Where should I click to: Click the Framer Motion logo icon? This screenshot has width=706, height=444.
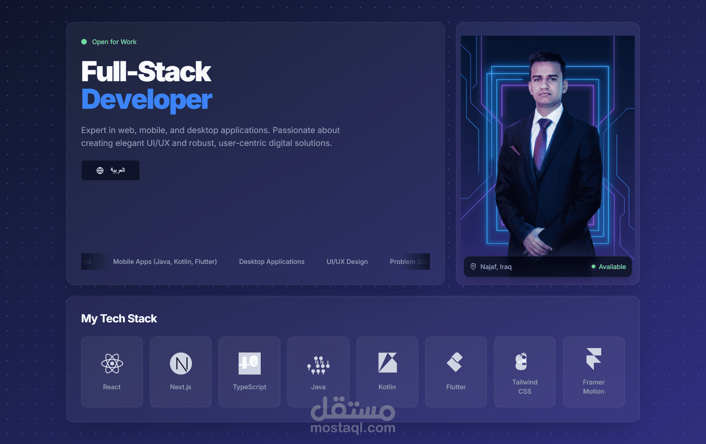pyautogui.click(x=593, y=358)
